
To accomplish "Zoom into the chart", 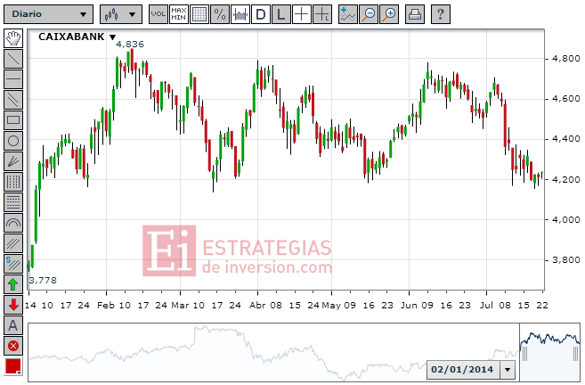I will click(x=389, y=14).
